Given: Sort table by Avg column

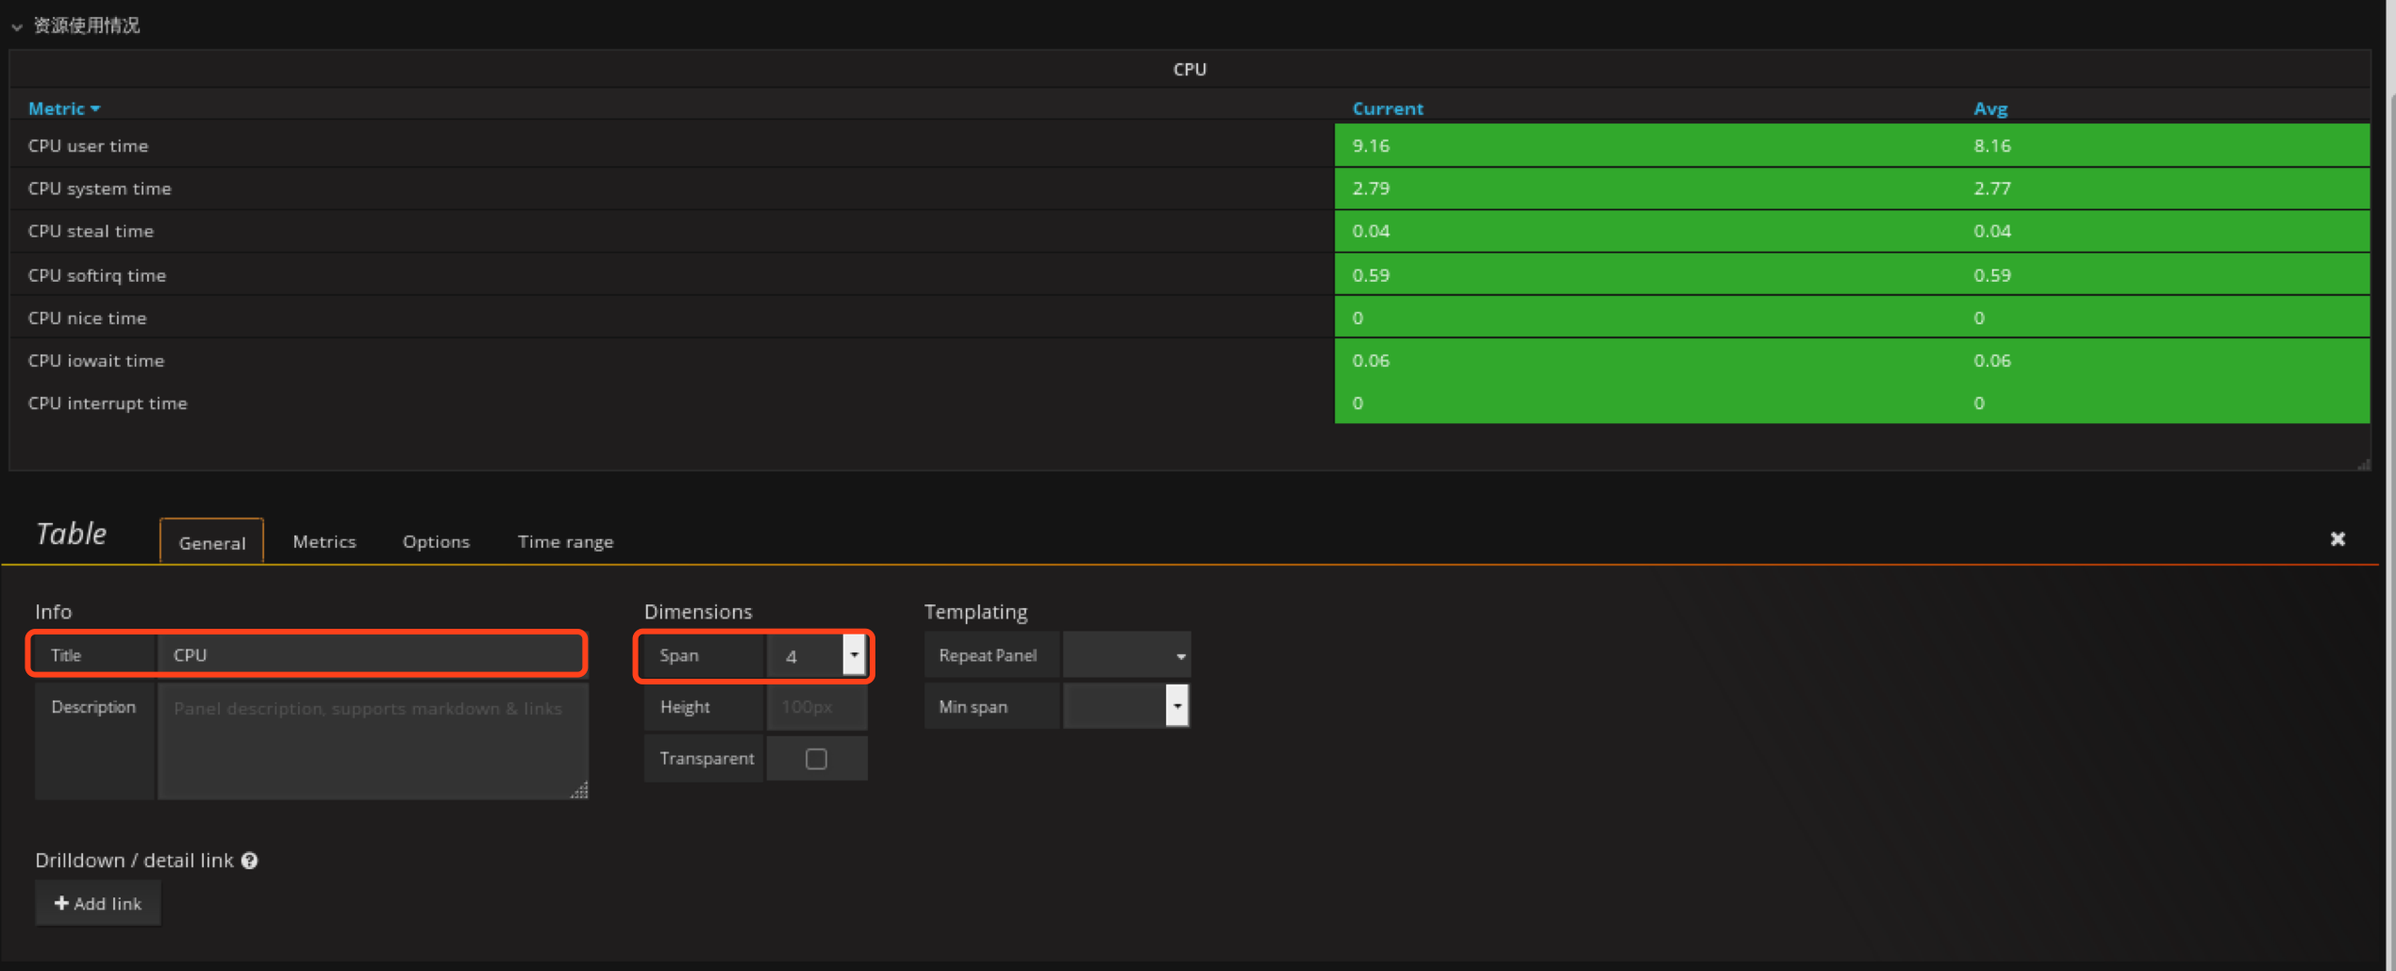Looking at the screenshot, I should pyautogui.click(x=1989, y=108).
